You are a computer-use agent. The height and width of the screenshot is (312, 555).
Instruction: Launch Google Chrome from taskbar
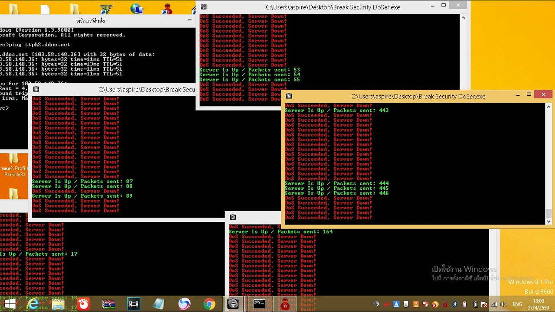[209, 304]
